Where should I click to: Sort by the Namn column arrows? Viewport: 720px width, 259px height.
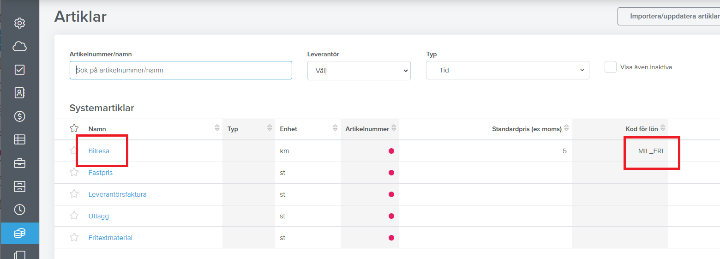[x=217, y=128]
